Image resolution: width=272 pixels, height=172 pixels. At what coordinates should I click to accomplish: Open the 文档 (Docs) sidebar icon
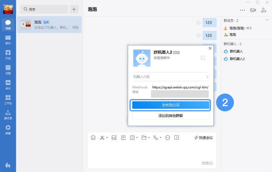pyautogui.click(x=8, y=54)
